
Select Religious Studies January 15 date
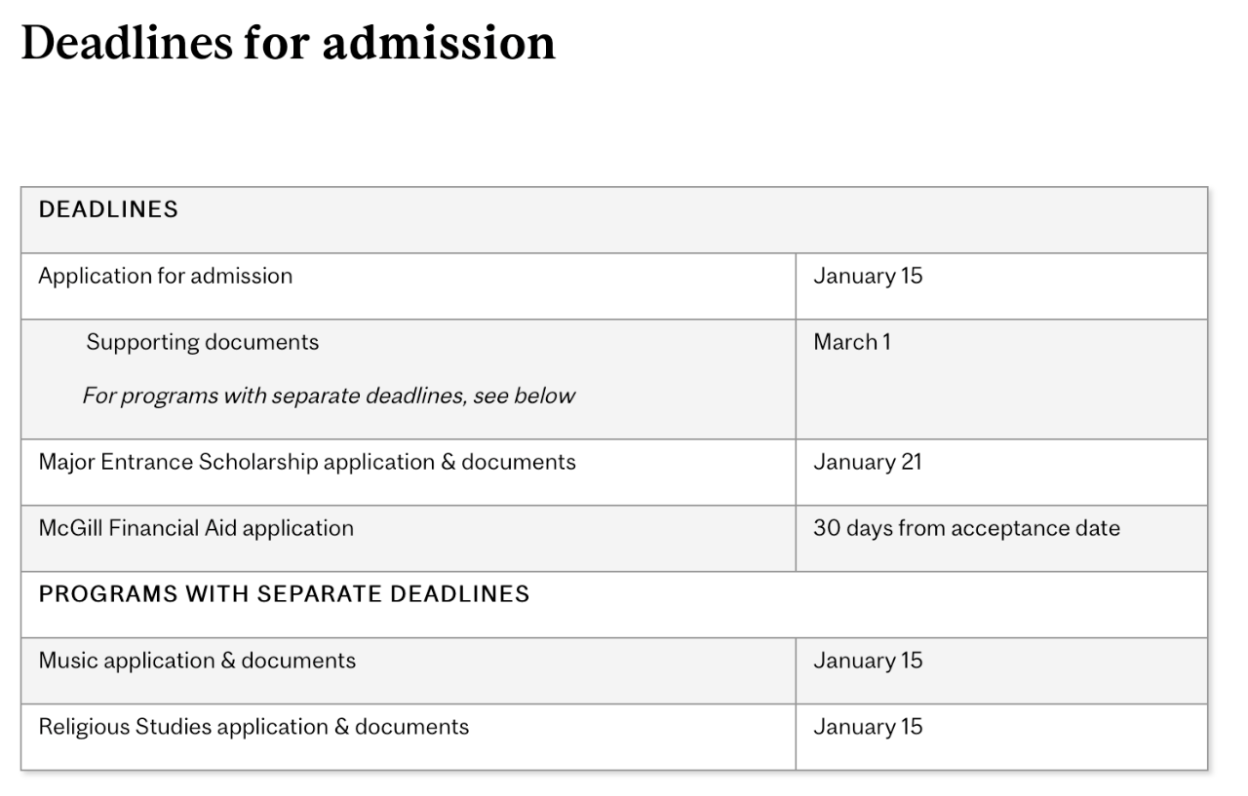tap(868, 727)
